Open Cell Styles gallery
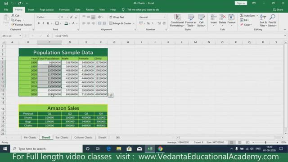 click(201, 21)
